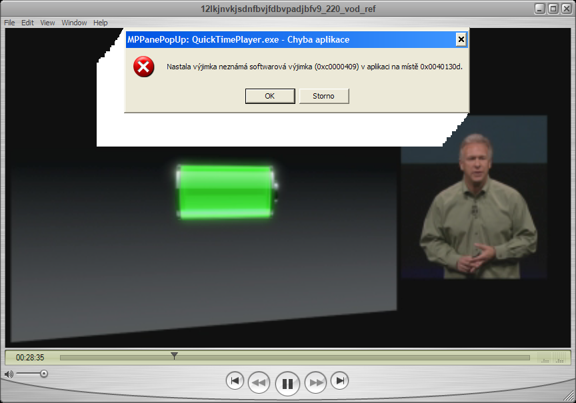This screenshot has height=403, width=576.
Task: Click the presenter inset in the video
Action: 474,197
